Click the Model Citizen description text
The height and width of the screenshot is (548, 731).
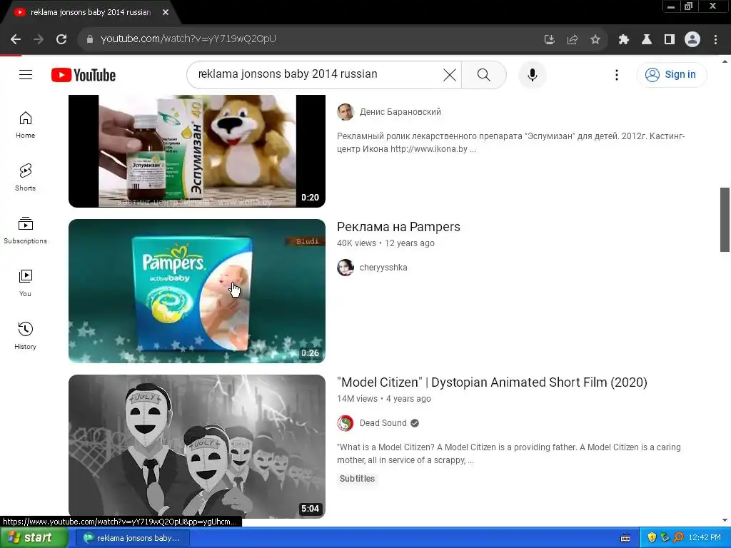[508, 453]
